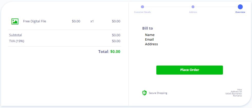Go back to Customer Details step label
This screenshot has width=252, height=108.
(142, 12)
